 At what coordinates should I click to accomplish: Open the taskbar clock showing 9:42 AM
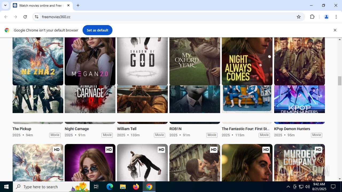click(x=319, y=187)
